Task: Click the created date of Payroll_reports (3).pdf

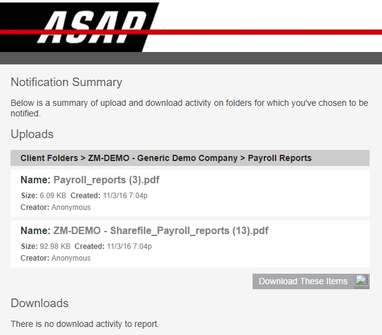Action: click(x=125, y=196)
